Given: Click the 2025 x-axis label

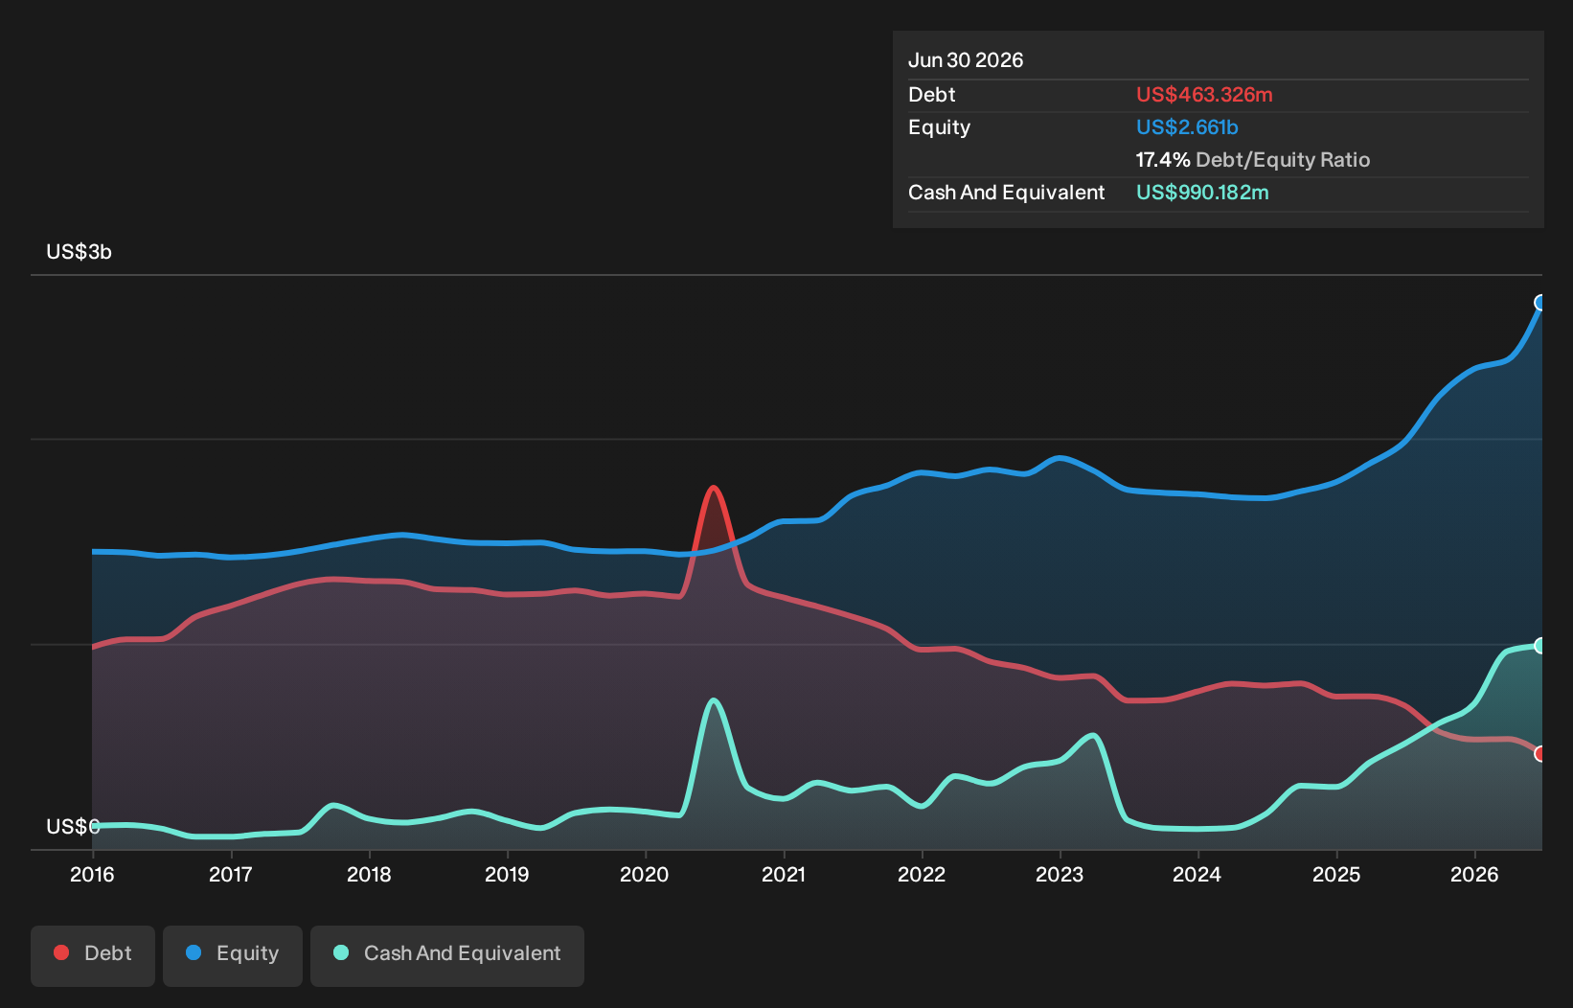Looking at the screenshot, I should point(1336,875).
